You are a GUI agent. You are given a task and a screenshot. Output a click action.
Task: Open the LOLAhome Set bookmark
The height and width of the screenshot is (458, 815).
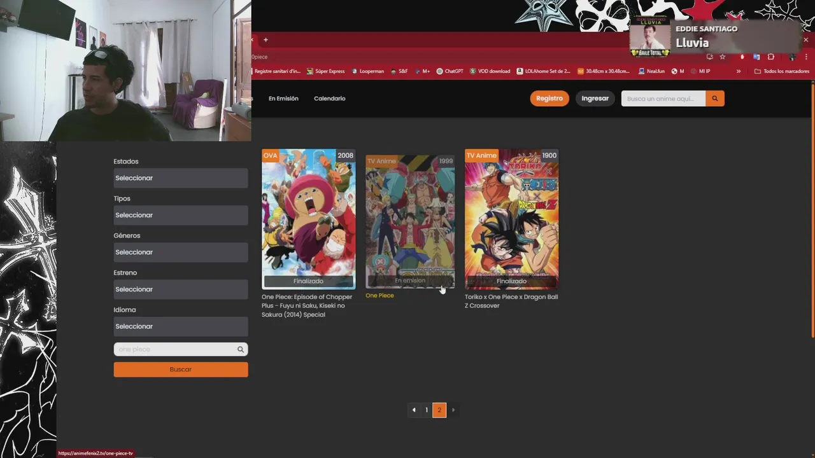click(543, 71)
